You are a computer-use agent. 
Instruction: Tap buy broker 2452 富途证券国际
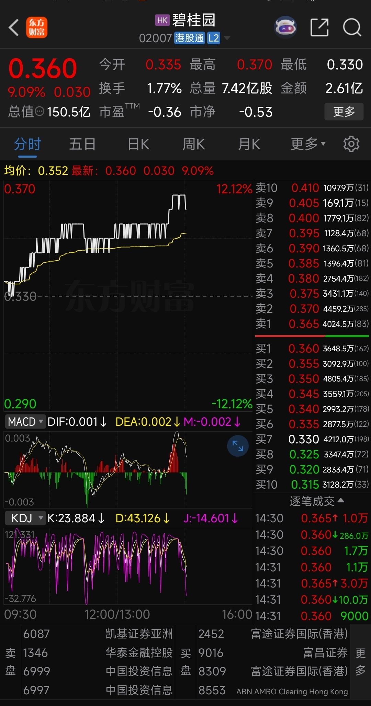(273, 634)
